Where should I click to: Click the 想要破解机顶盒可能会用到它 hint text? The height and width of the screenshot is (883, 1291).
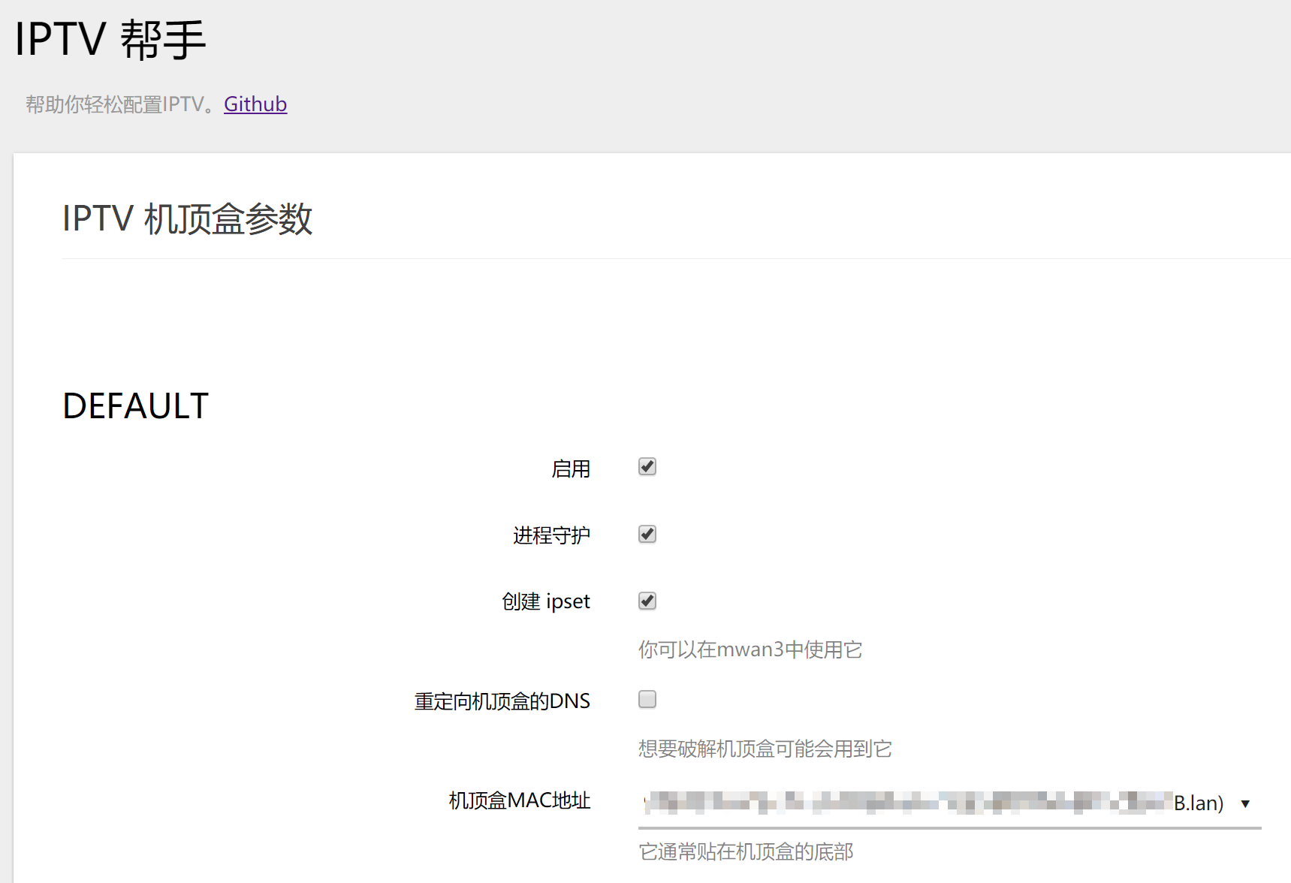(765, 749)
